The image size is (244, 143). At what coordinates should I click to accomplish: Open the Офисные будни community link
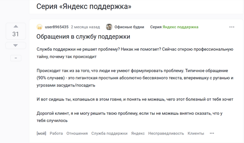pos(129,27)
